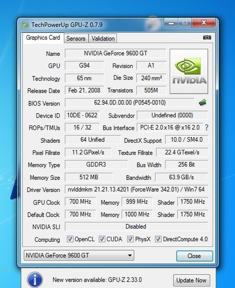Open the Validation tab
The width and height of the screenshot is (235, 288).
pos(103,39)
